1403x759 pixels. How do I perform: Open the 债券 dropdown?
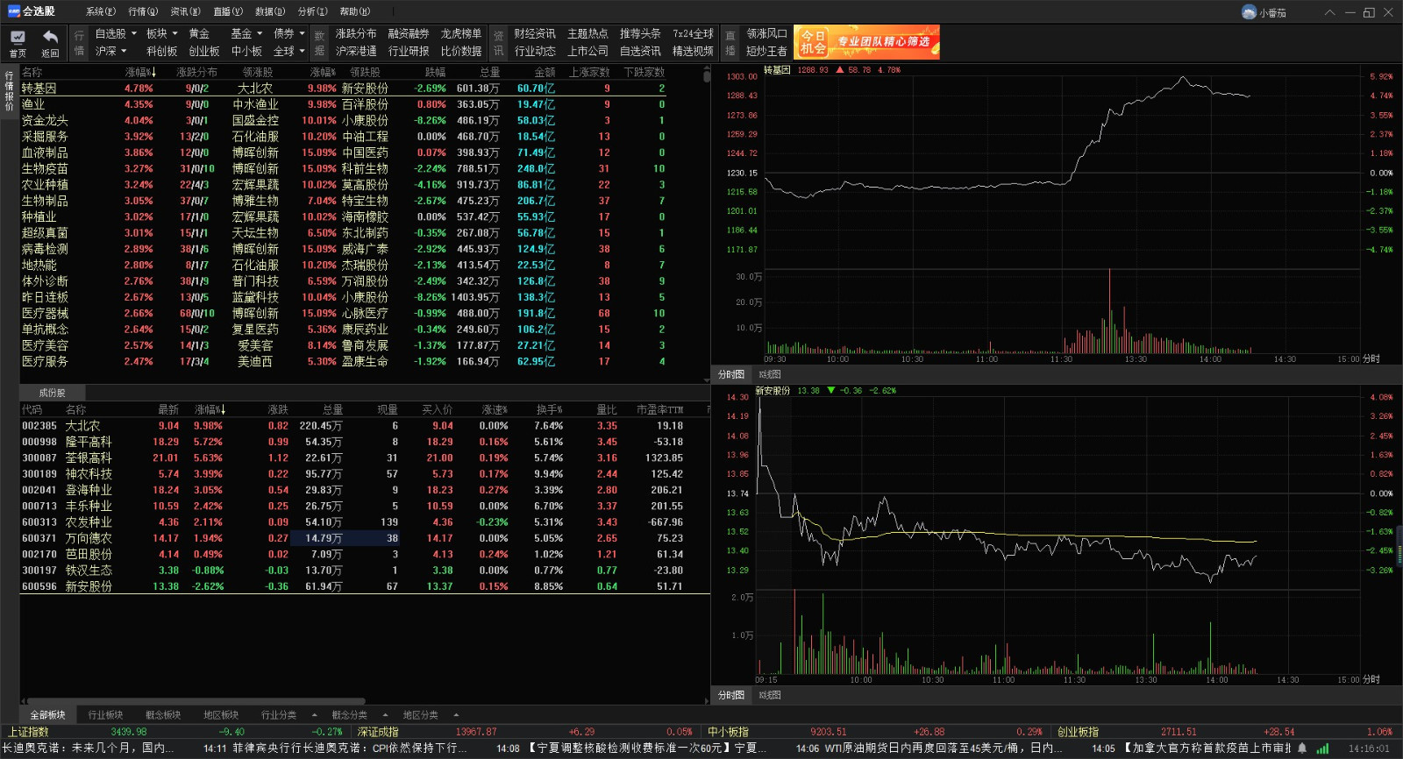pyautogui.click(x=289, y=33)
